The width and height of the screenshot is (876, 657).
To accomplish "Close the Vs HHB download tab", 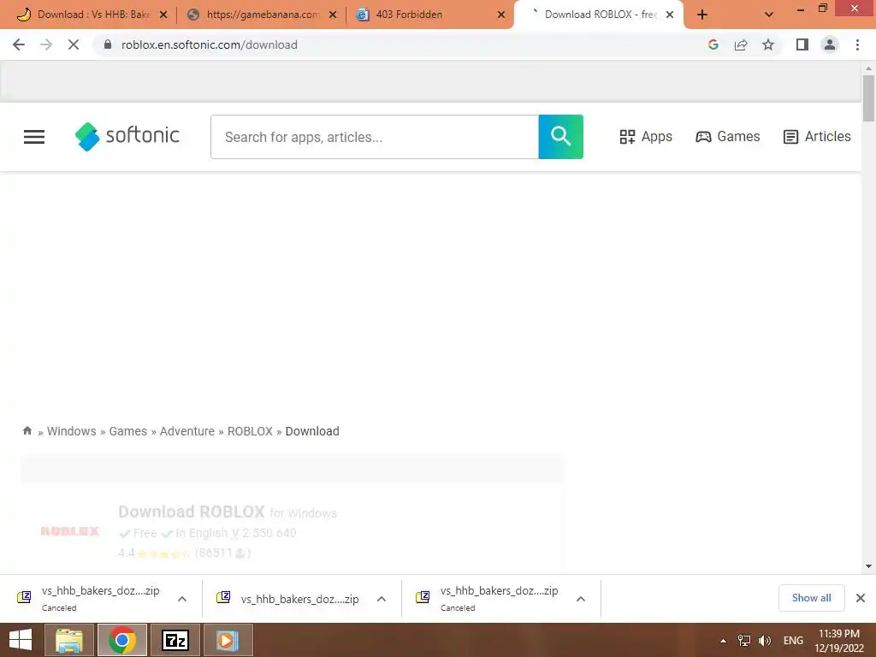I will point(163,15).
